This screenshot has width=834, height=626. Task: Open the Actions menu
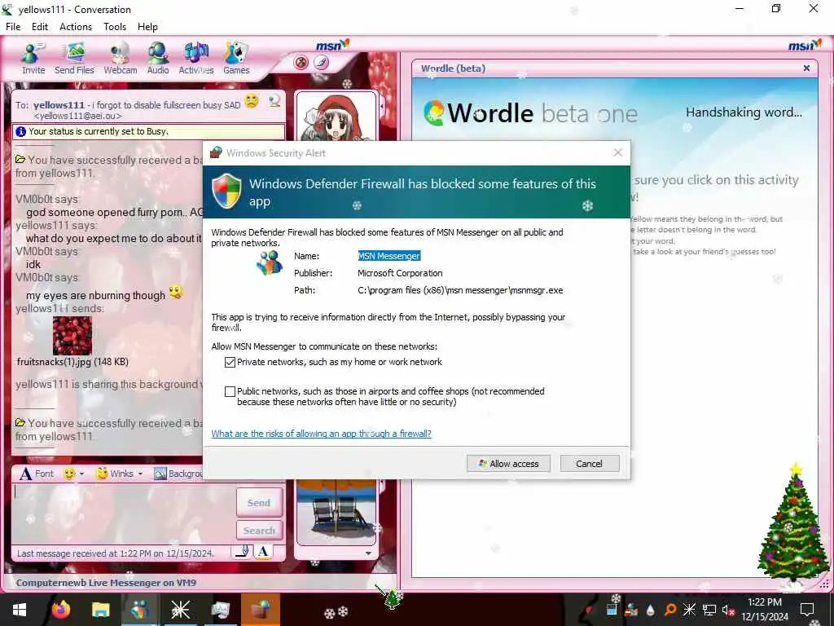tap(76, 27)
